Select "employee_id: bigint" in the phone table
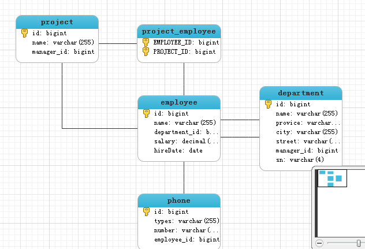 tap(187, 239)
